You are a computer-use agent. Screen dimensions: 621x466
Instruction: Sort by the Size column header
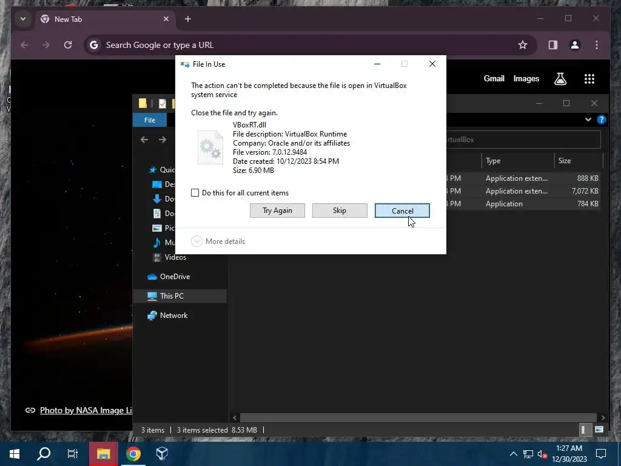click(578, 160)
